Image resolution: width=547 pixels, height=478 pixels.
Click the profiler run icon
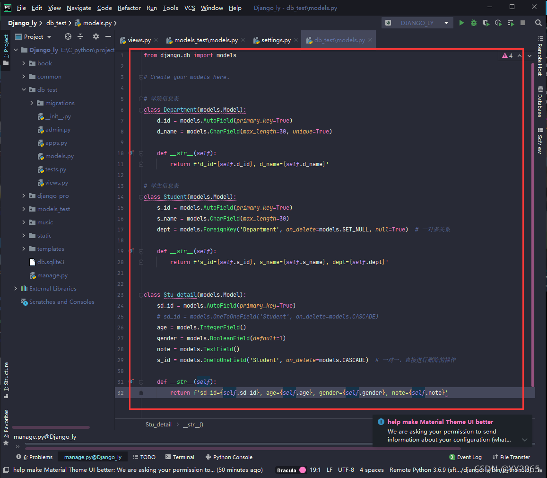point(498,23)
